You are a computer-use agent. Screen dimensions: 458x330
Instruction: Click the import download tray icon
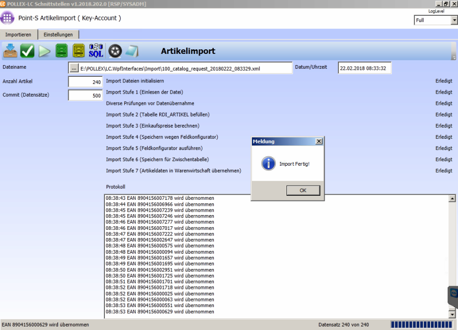[x=10, y=51]
